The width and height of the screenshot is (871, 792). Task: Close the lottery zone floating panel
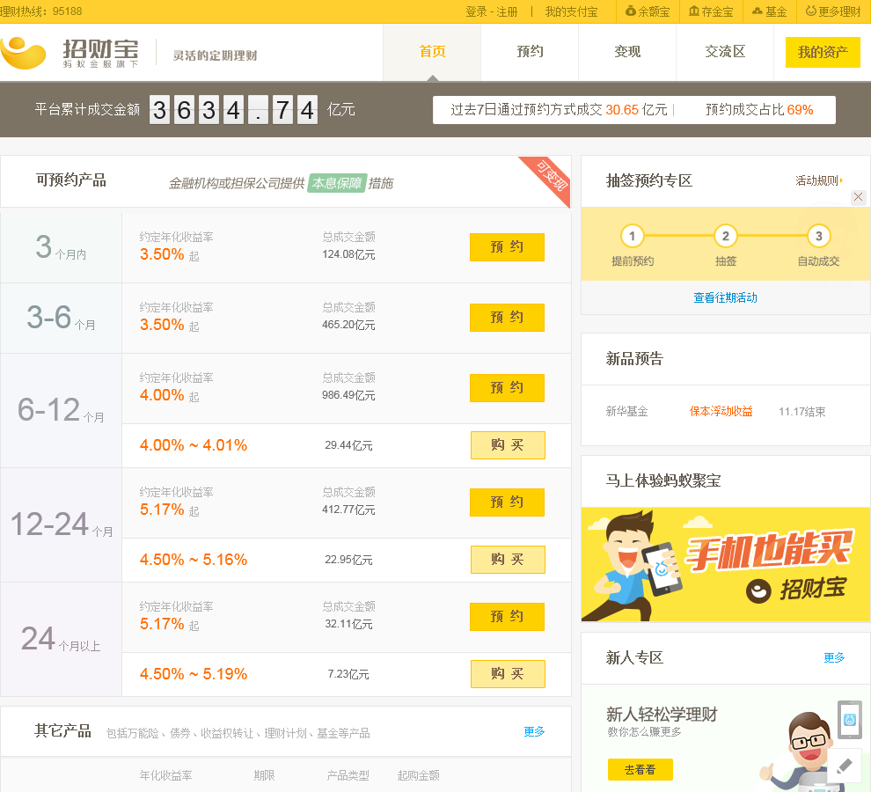858,197
